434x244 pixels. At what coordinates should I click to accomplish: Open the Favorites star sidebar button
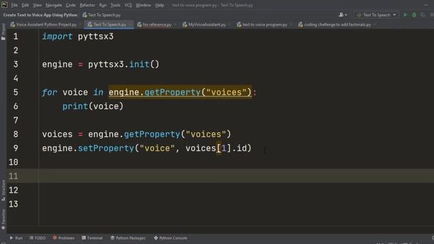(x=3, y=219)
